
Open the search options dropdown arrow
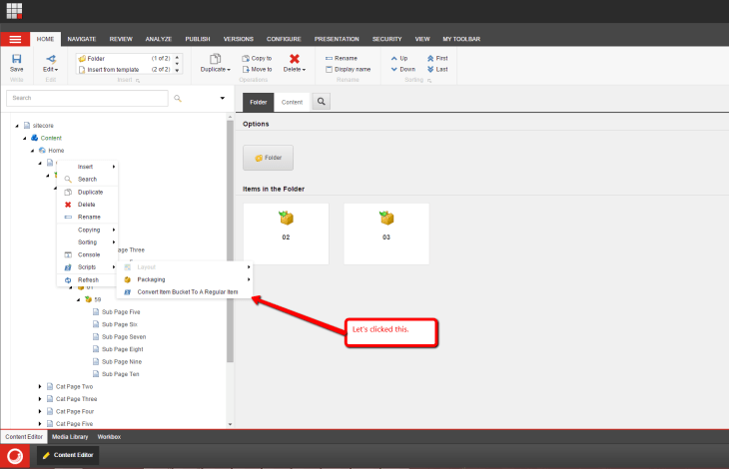point(223,98)
